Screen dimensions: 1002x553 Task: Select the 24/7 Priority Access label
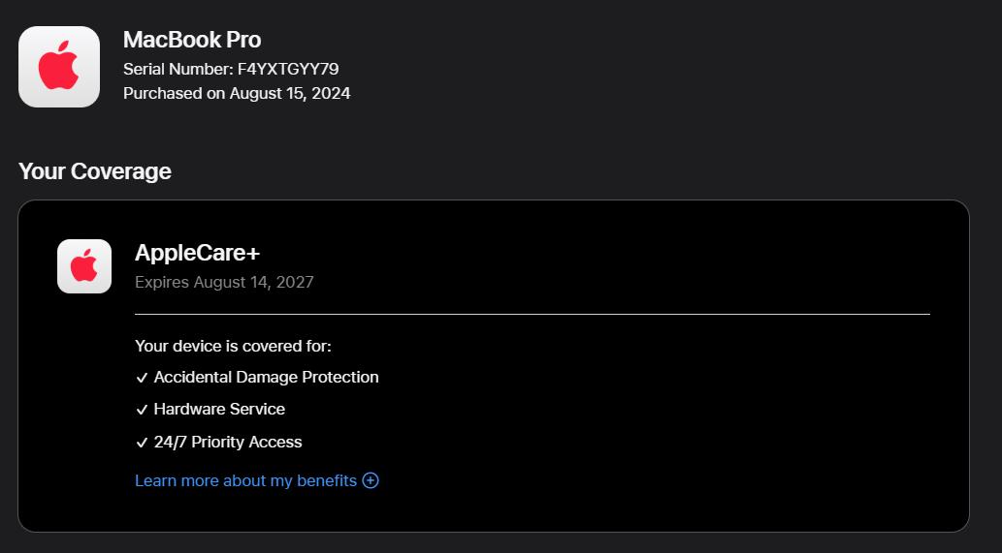[228, 442]
